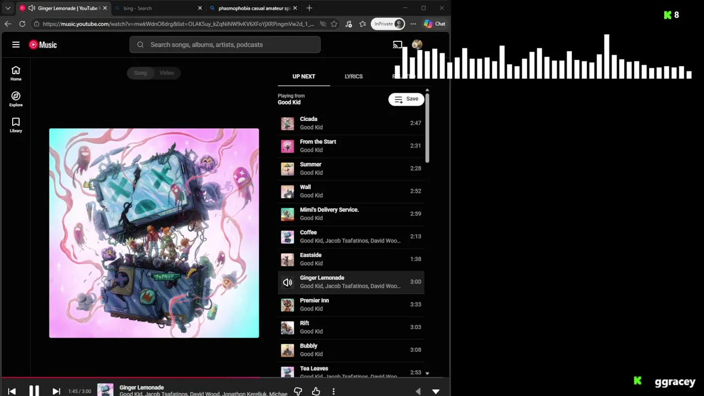
Task: Play Summer from the queue
Action: point(351,168)
